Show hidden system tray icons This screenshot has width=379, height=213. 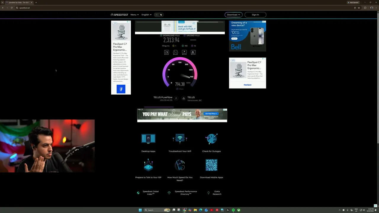(x=340, y=210)
